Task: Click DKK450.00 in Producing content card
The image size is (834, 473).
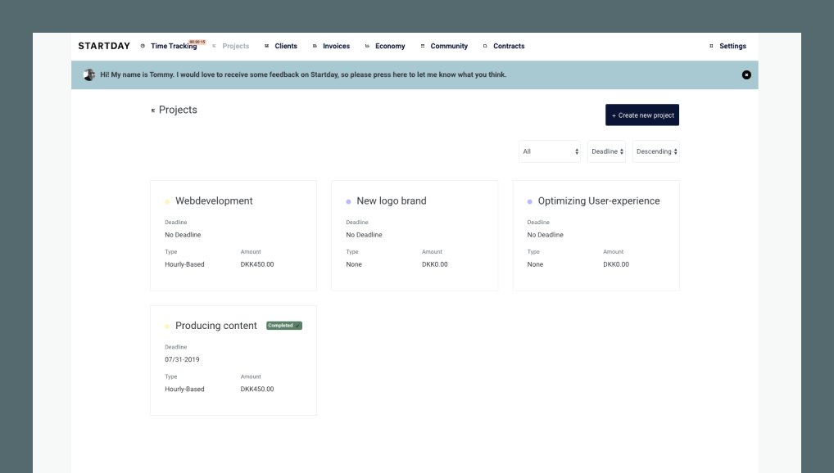Action: pyautogui.click(x=257, y=389)
